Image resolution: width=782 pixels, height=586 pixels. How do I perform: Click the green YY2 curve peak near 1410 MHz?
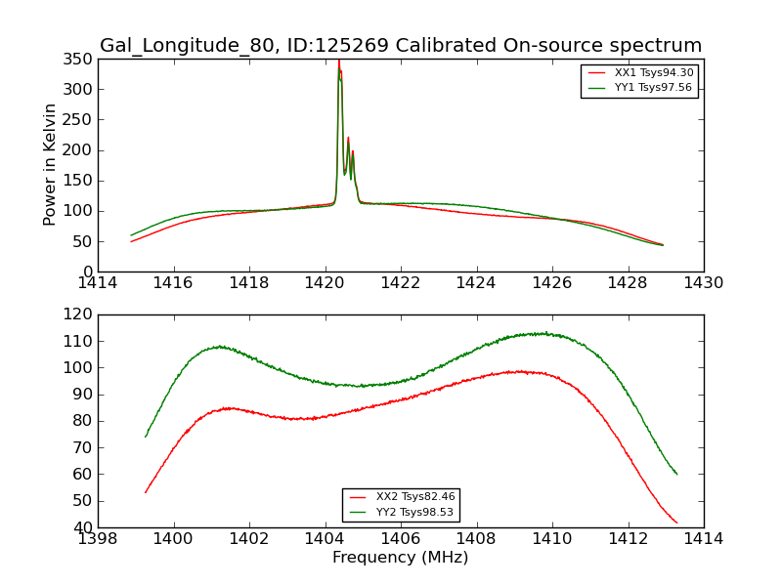point(542,334)
